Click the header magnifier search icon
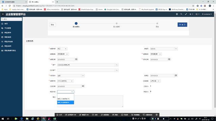The width and height of the screenshot is (216, 121). click(181, 14)
